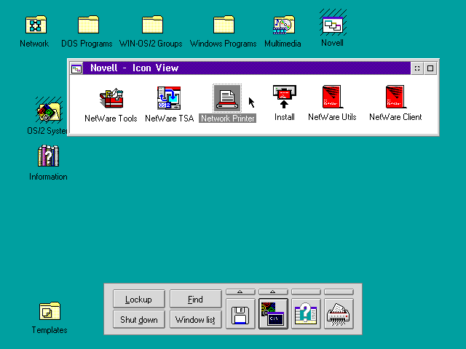Hide the Novell Icon View window
The height and width of the screenshot is (349, 466).
[417, 68]
